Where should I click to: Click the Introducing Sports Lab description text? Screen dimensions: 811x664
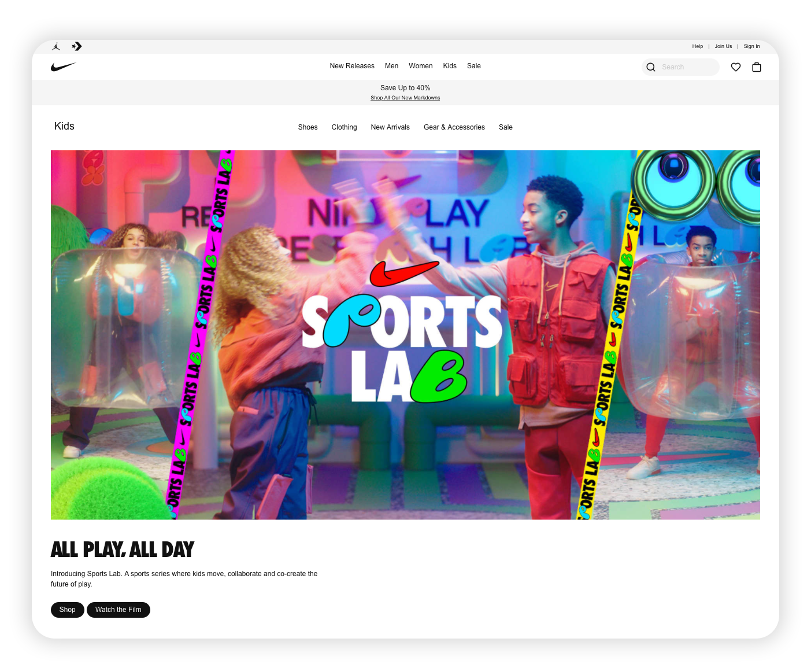[x=184, y=579]
